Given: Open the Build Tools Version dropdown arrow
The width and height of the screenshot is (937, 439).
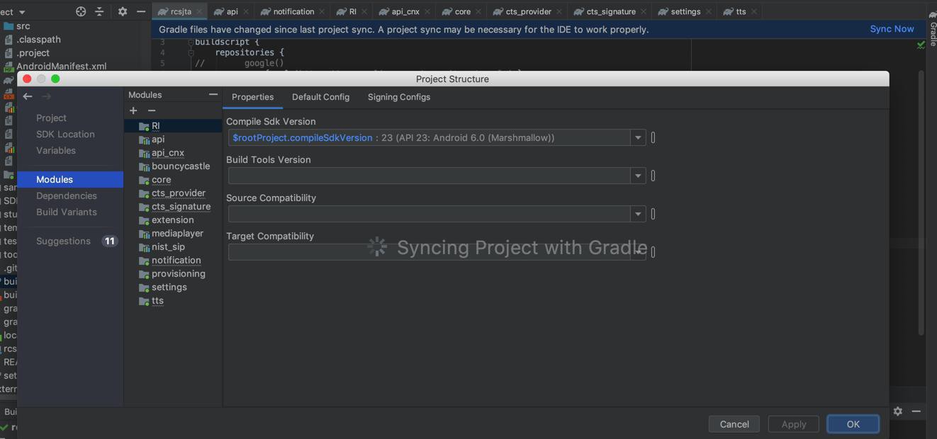Looking at the screenshot, I should tap(638, 176).
